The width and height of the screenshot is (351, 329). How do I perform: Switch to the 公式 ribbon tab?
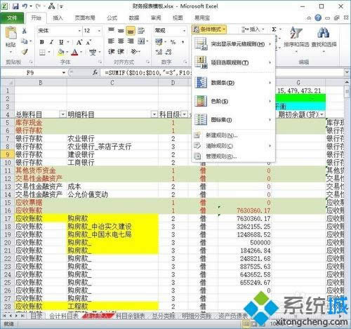[x=112, y=18]
